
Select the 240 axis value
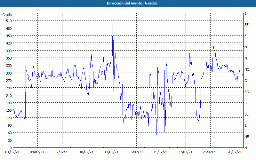[9, 88]
